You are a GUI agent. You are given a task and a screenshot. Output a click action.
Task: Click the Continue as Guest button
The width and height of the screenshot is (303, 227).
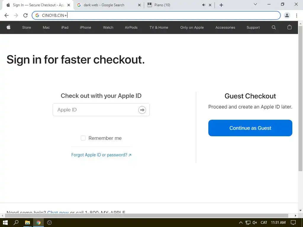point(250,128)
